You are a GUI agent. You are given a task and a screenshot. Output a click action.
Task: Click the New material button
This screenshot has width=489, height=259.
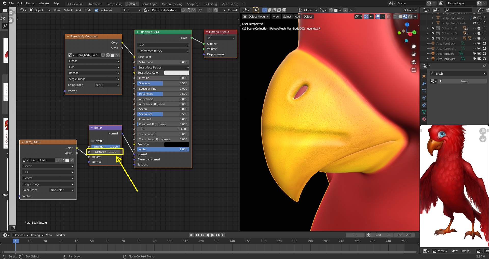click(464, 81)
